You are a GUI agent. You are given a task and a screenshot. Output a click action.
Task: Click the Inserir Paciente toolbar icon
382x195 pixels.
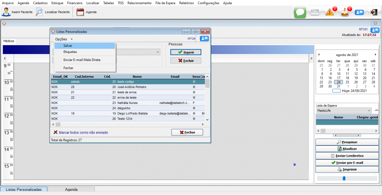(x=6, y=12)
